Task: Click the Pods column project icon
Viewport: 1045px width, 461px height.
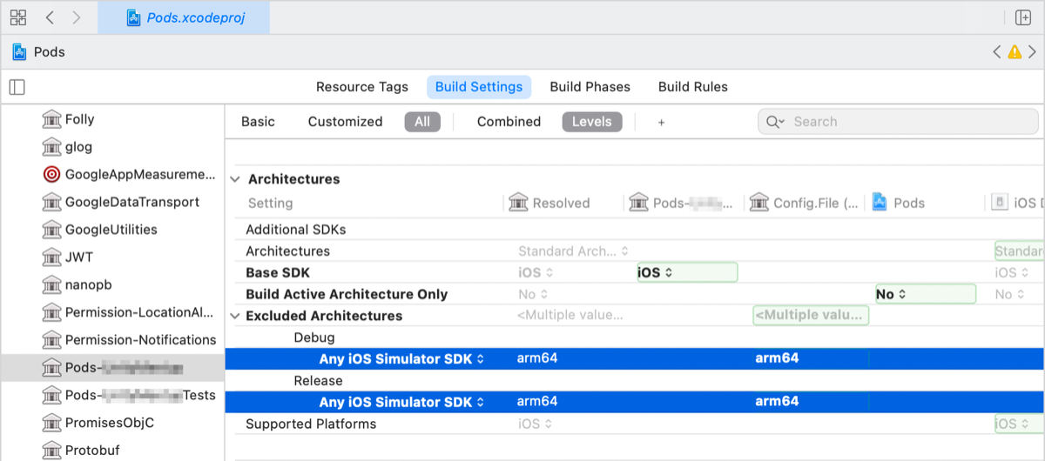Action: click(880, 203)
